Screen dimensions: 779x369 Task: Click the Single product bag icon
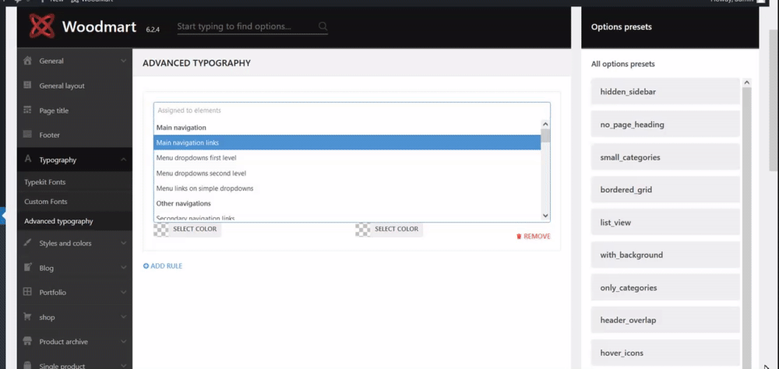click(28, 365)
